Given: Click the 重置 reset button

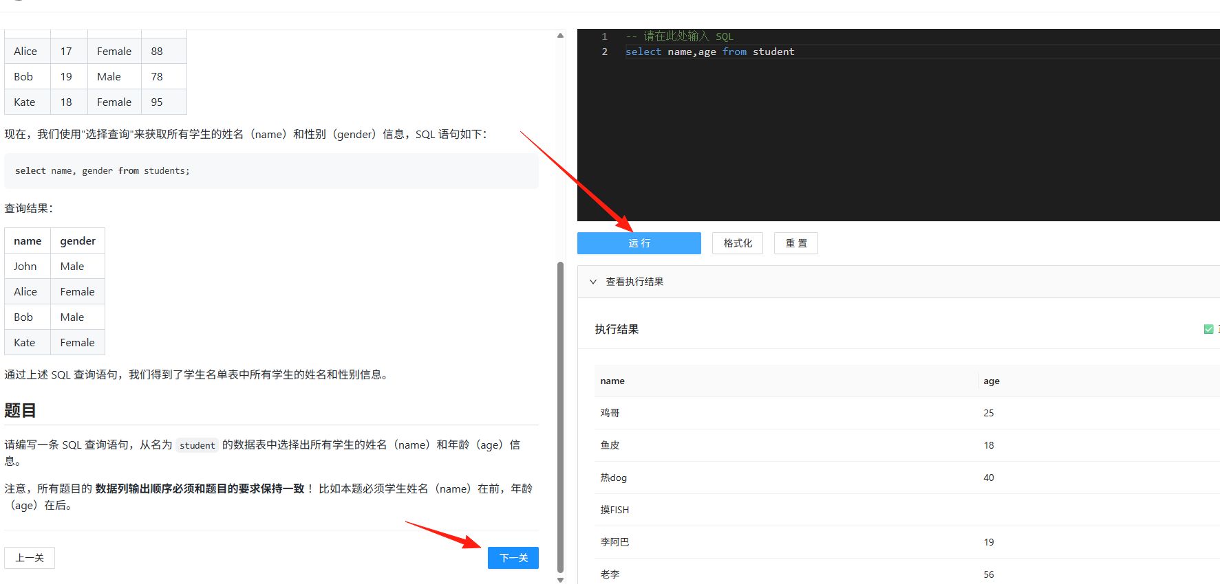Looking at the screenshot, I should tap(796, 243).
